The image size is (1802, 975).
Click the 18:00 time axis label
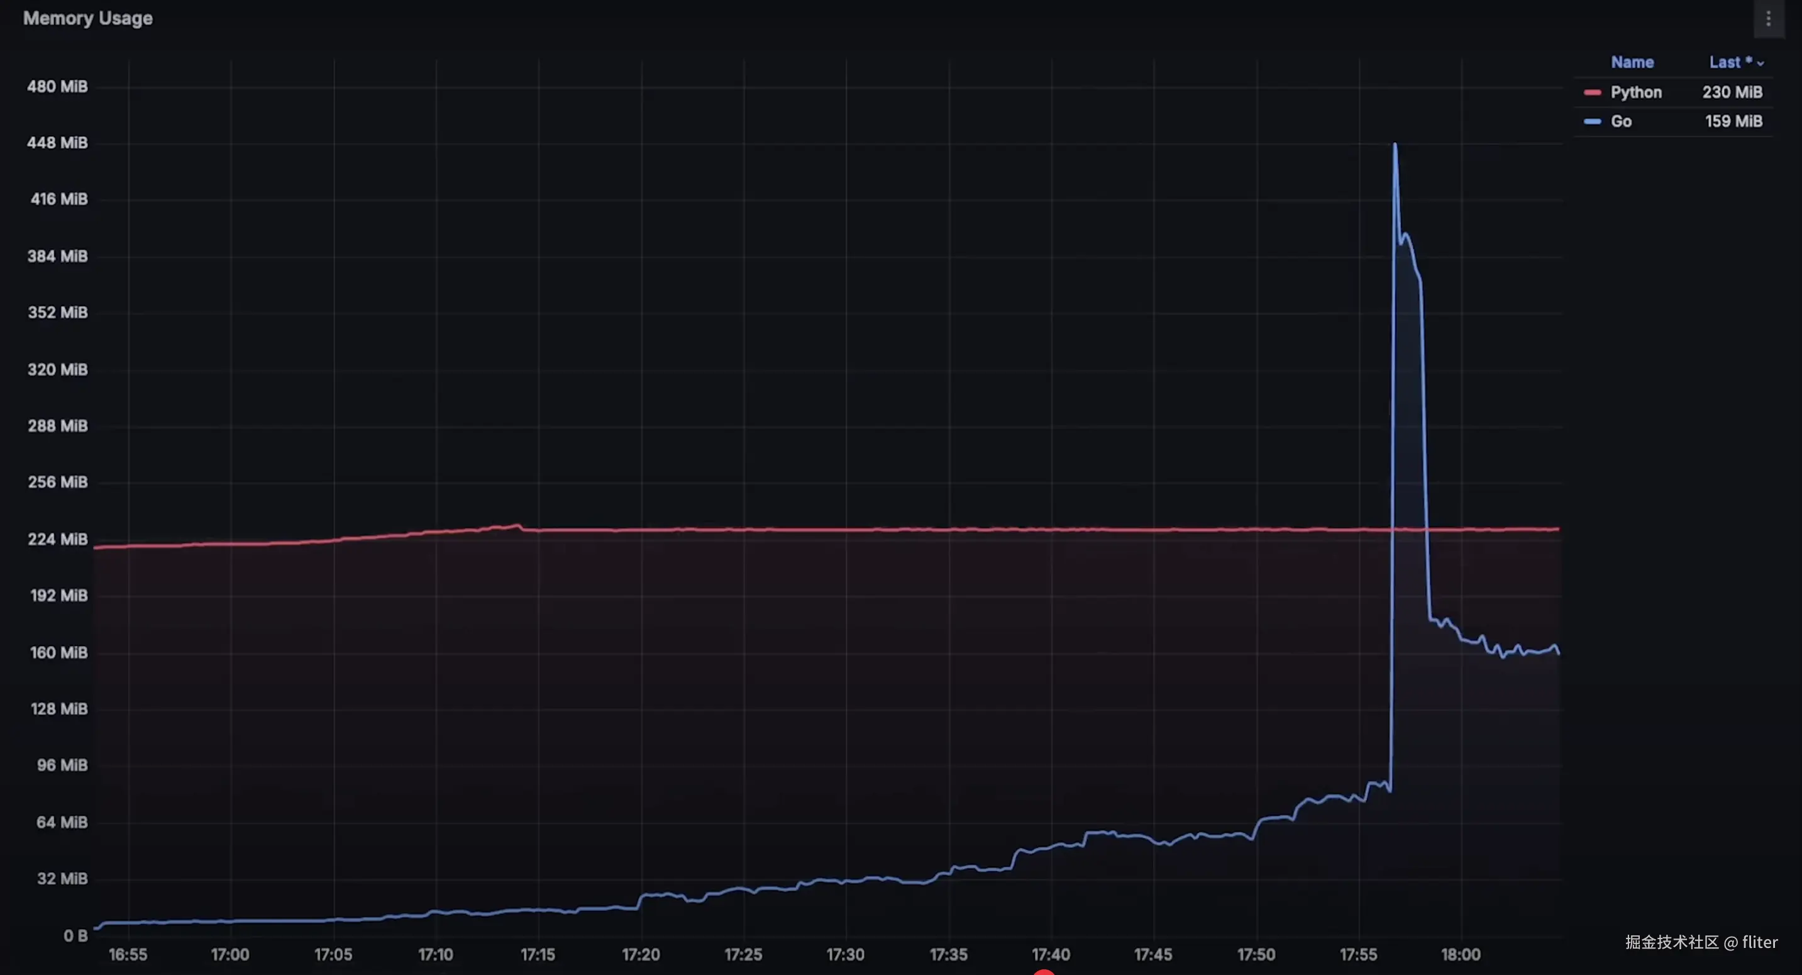click(x=1461, y=955)
